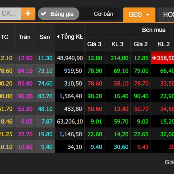Click ceiling price 84.10 cell
Image resolution: width=174 pixels, height=174 pixels.
pos(25,71)
